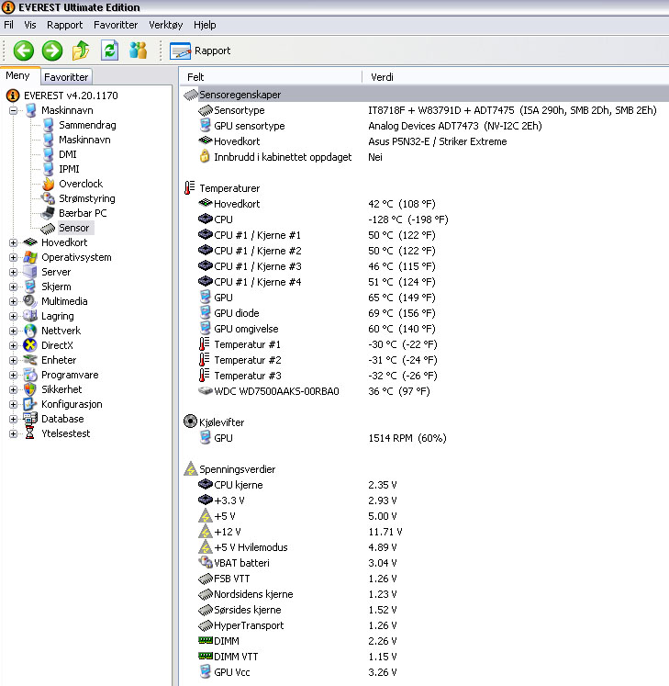Expand the Hovedkort tree node
Image resolution: width=669 pixels, height=686 pixels.
(x=13, y=242)
